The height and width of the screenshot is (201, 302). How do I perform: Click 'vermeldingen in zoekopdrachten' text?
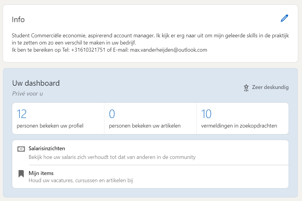(x=239, y=126)
